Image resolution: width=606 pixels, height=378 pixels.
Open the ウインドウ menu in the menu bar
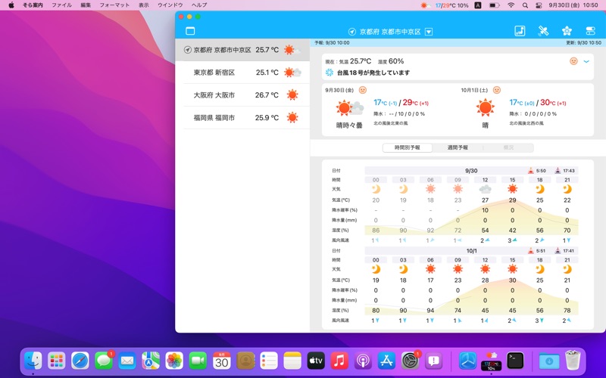pos(170,5)
